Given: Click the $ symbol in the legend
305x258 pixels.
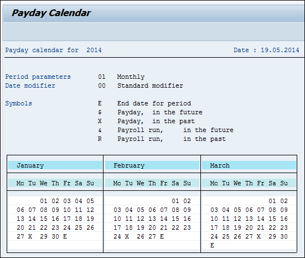Looking at the screenshot, I should point(100,112).
